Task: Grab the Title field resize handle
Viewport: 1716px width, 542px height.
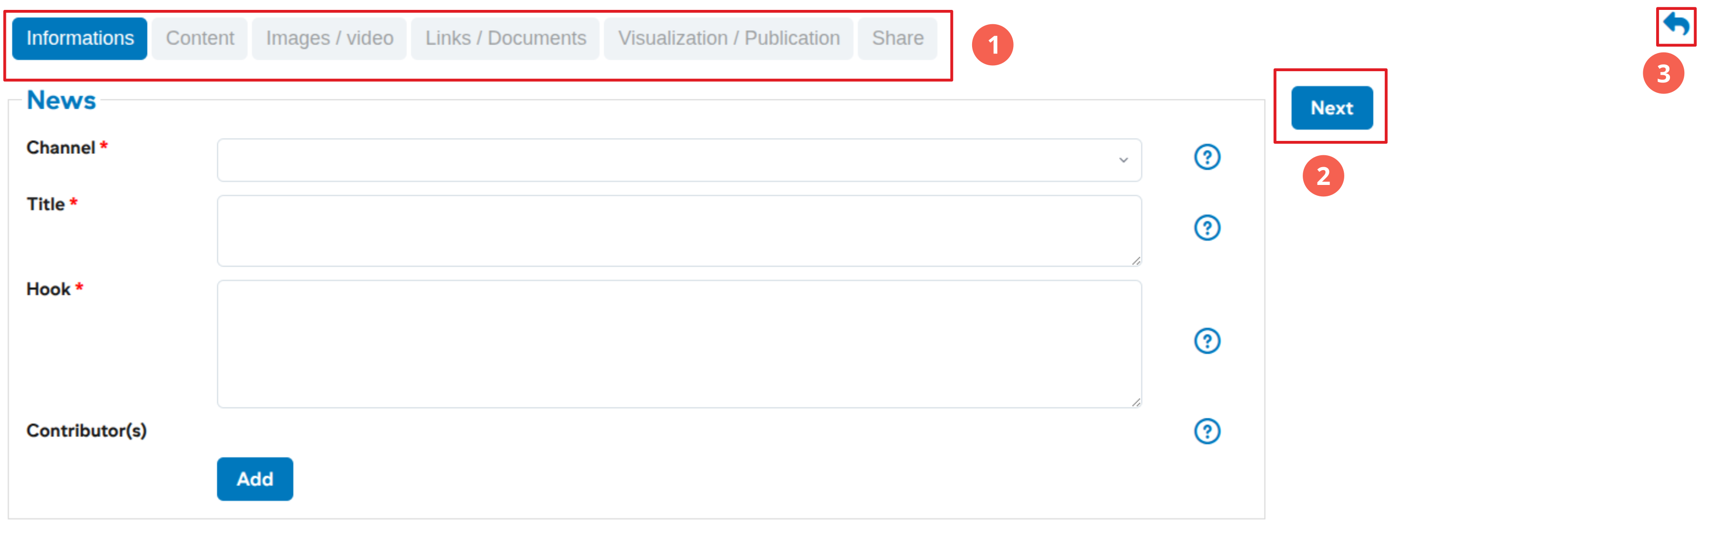Action: point(1136,261)
